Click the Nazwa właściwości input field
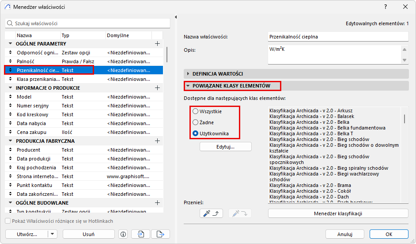 tap(338, 37)
